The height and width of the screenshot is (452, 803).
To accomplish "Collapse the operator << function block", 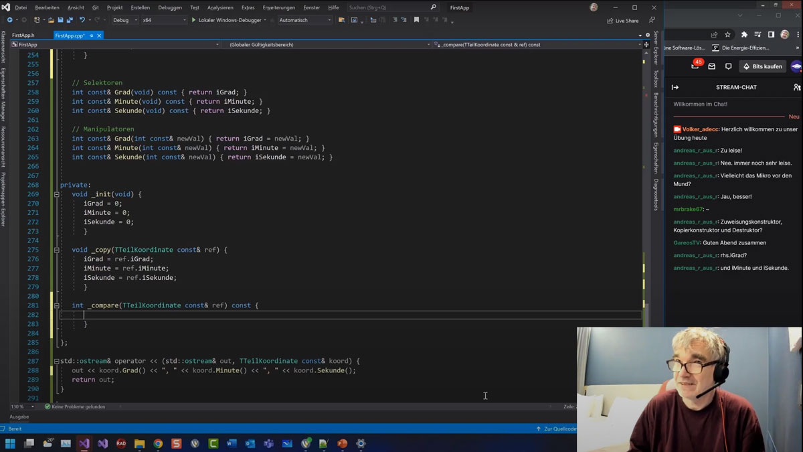I will click(57, 361).
